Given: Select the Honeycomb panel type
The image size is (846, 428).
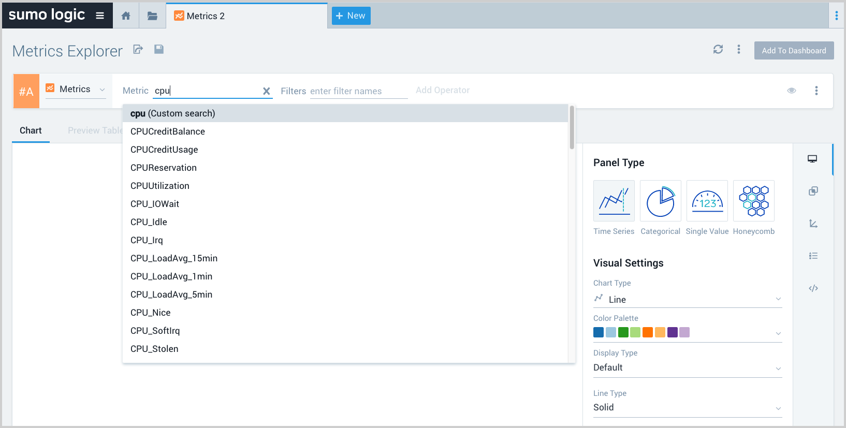Looking at the screenshot, I should tap(754, 201).
